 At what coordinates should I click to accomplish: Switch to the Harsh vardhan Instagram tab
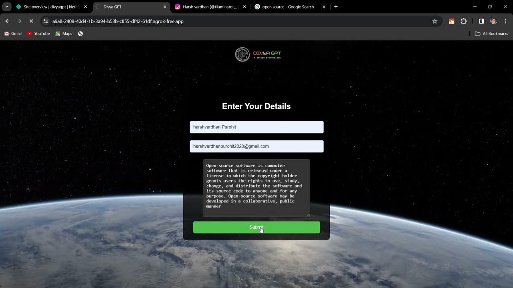pos(210,7)
